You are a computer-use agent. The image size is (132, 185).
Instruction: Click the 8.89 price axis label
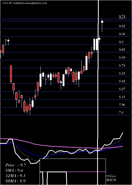[x=122, y=58]
